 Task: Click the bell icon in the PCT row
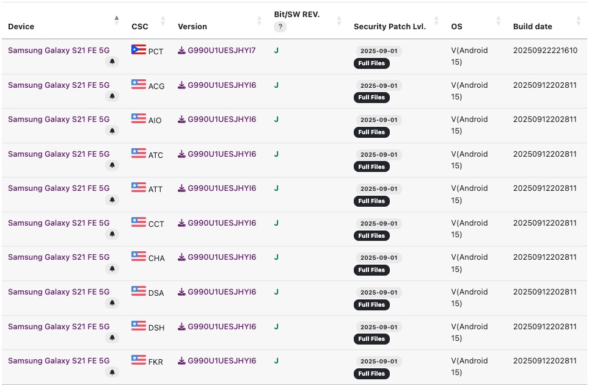coord(112,62)
